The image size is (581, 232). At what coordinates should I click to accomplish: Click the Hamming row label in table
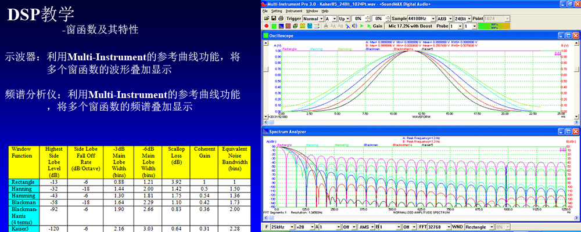tap(23, 196)
